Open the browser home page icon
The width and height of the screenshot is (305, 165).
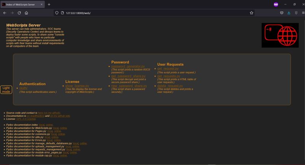click(26, 13)
